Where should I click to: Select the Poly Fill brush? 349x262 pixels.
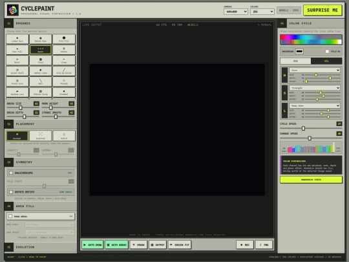[x=64, y=39]
